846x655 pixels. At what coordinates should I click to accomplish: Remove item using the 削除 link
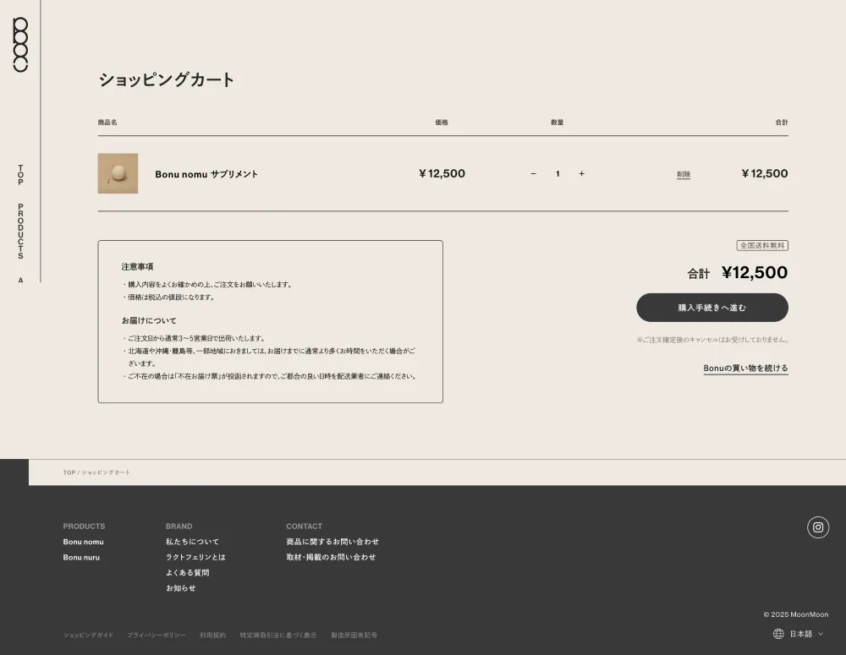tap(684, 175)
